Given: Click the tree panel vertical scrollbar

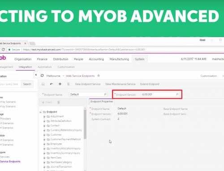Looking at the screenshot, I should point(85,124).
